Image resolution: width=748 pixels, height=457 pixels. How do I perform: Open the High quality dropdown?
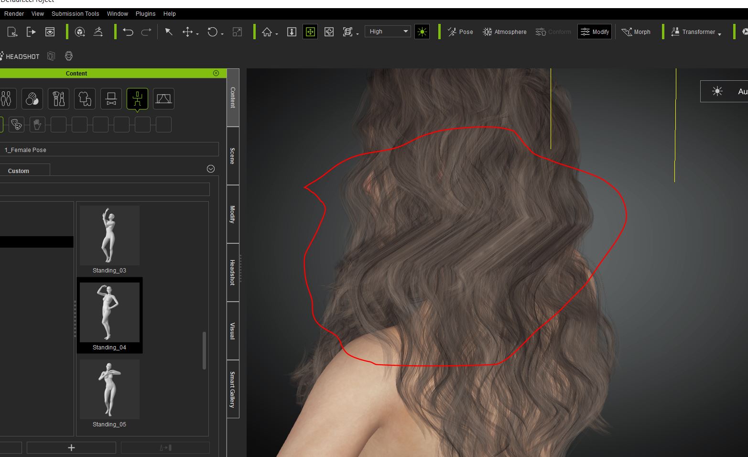point(388,32)
